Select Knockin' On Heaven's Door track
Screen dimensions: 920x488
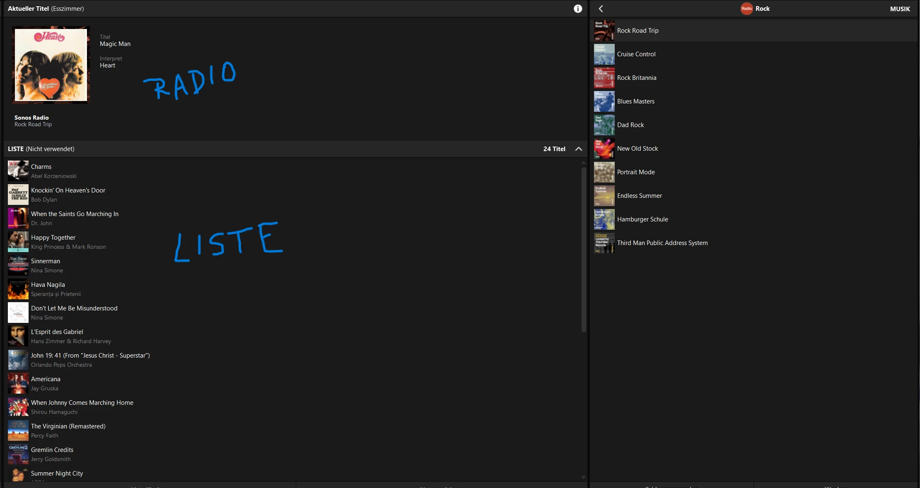coord(293,195)
